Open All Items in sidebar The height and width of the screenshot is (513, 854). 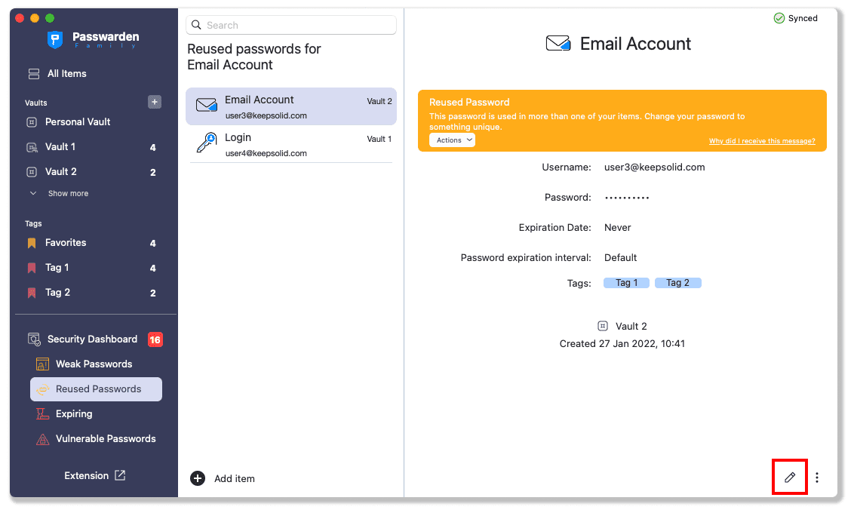pyautogui.click(x=66, y=74)
